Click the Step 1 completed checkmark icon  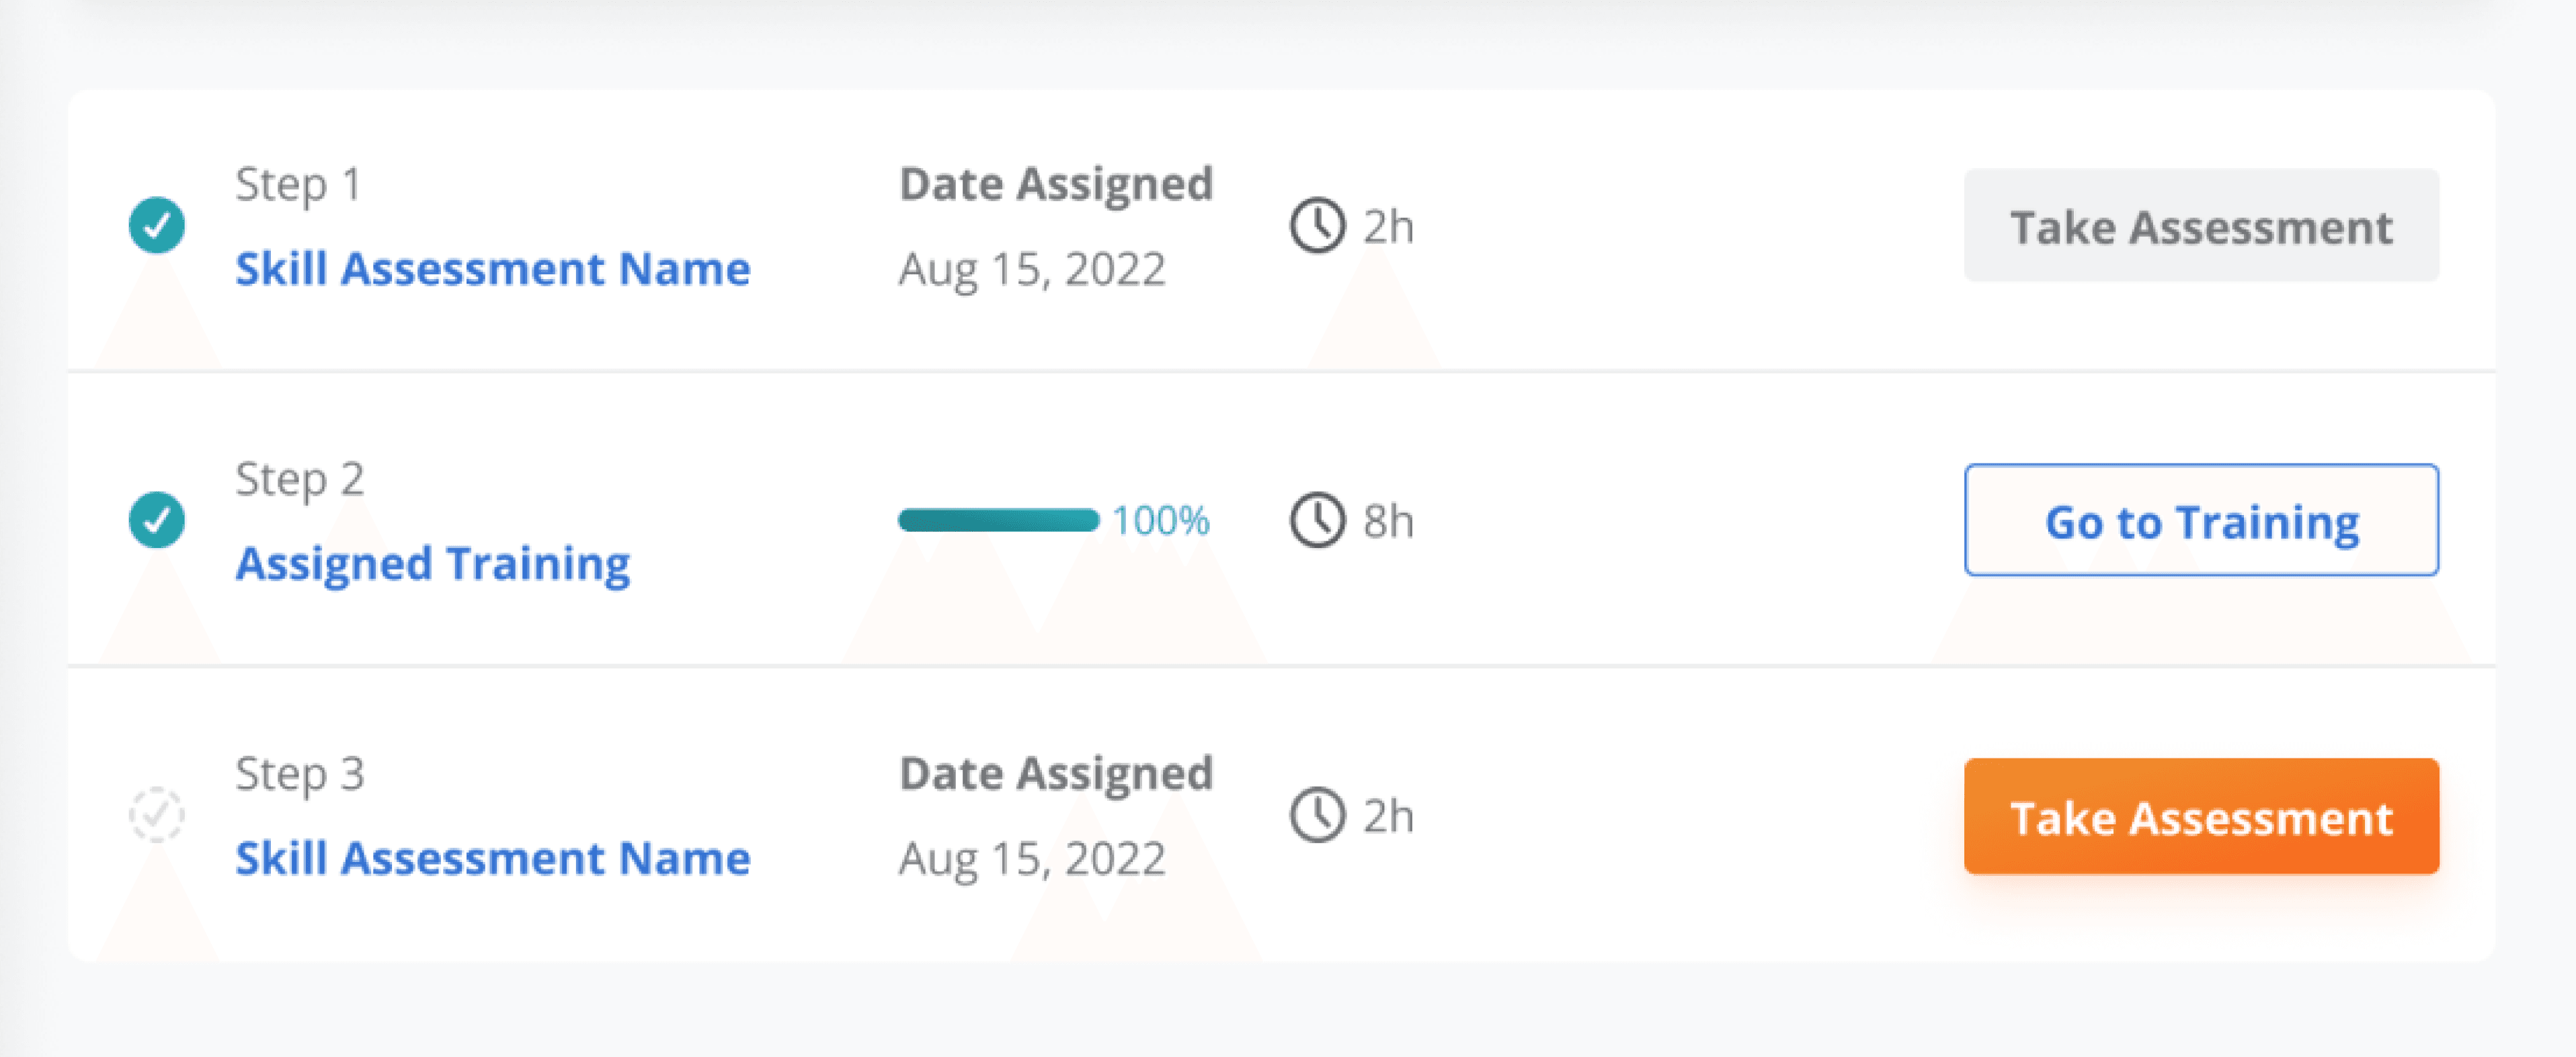(157, 225)
